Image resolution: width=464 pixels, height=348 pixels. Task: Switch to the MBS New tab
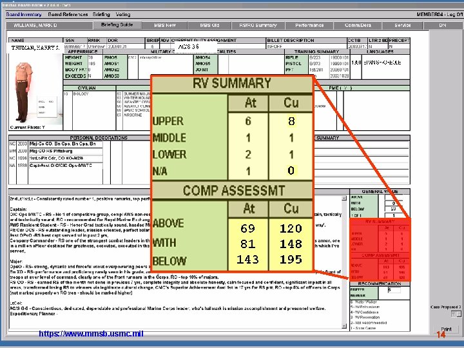tap(164, 25)
